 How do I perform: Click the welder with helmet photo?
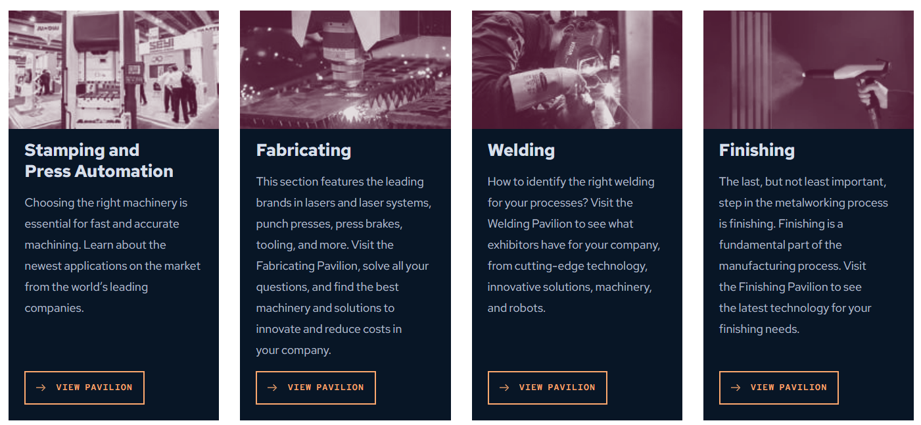577,69
